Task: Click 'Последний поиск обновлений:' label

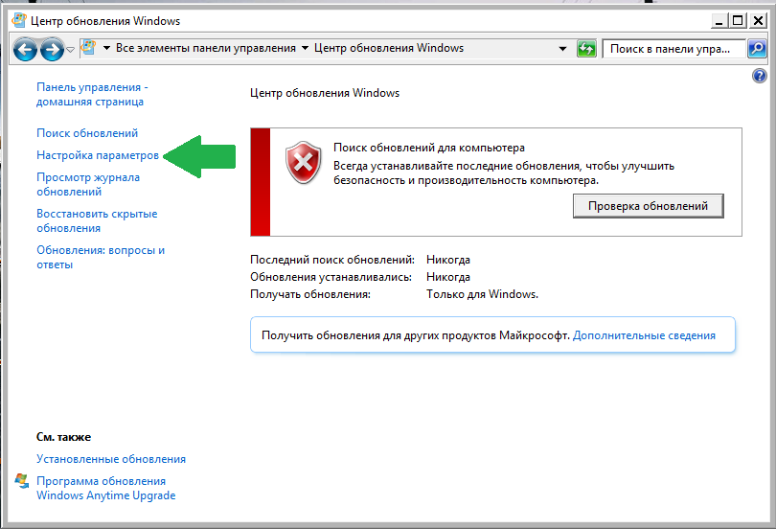Action: [332, 260]
